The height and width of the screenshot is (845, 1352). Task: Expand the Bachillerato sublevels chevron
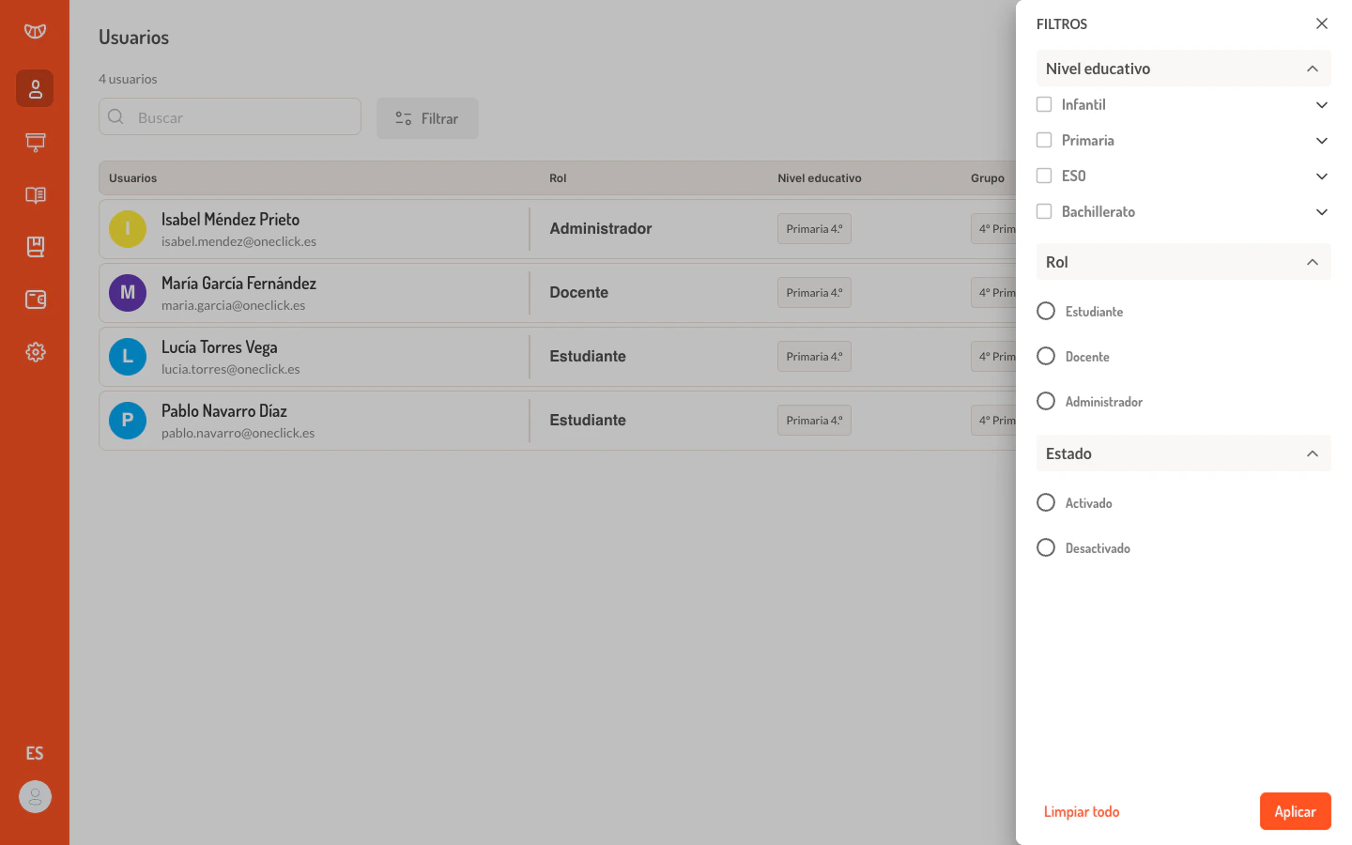(1322, 211)
